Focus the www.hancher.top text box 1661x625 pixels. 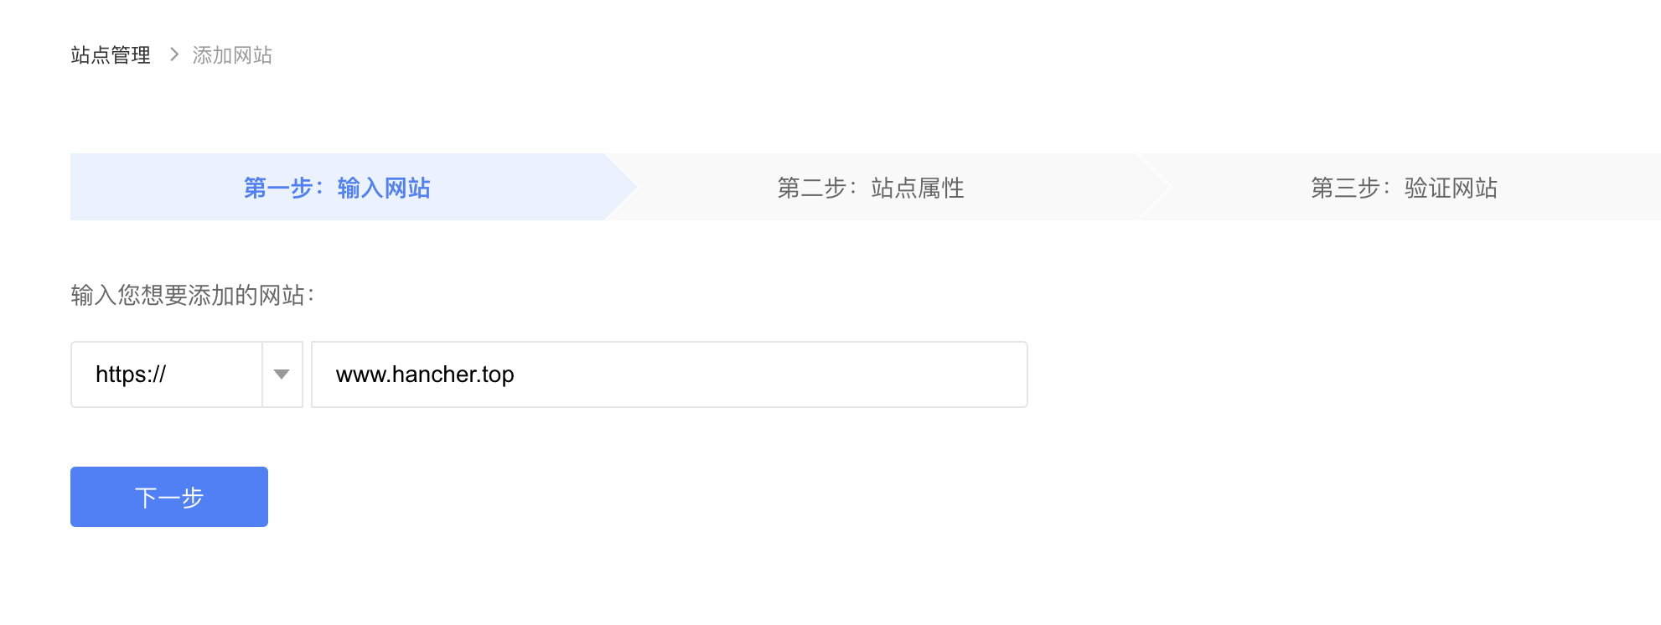click(668, 374)
